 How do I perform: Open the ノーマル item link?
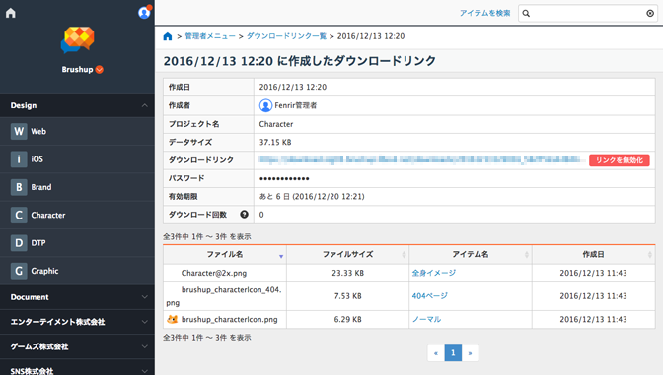[x=426, y=319]
